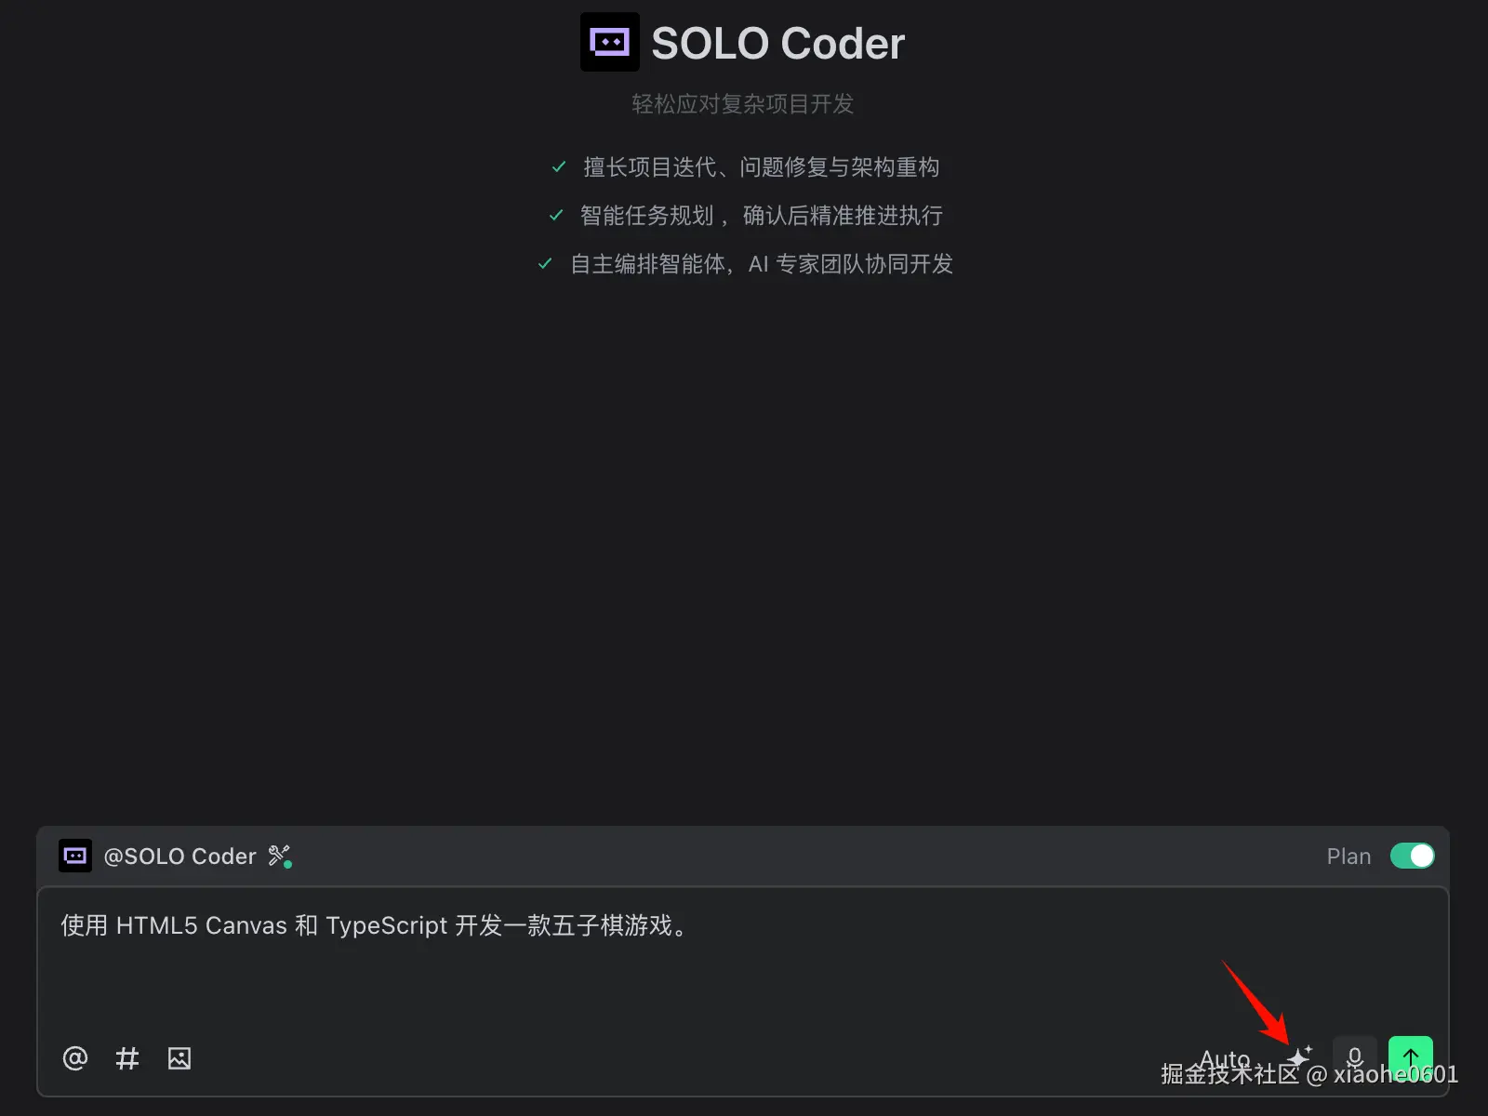Screen dimensions: 1488x1116
Task: Optimize the prompt with the sparkle icon
Action: (x=1300, y=1056)
